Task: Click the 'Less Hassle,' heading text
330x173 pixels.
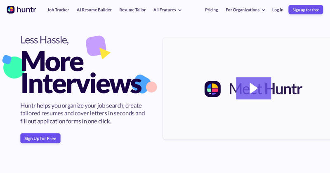Action: [45, 40]
